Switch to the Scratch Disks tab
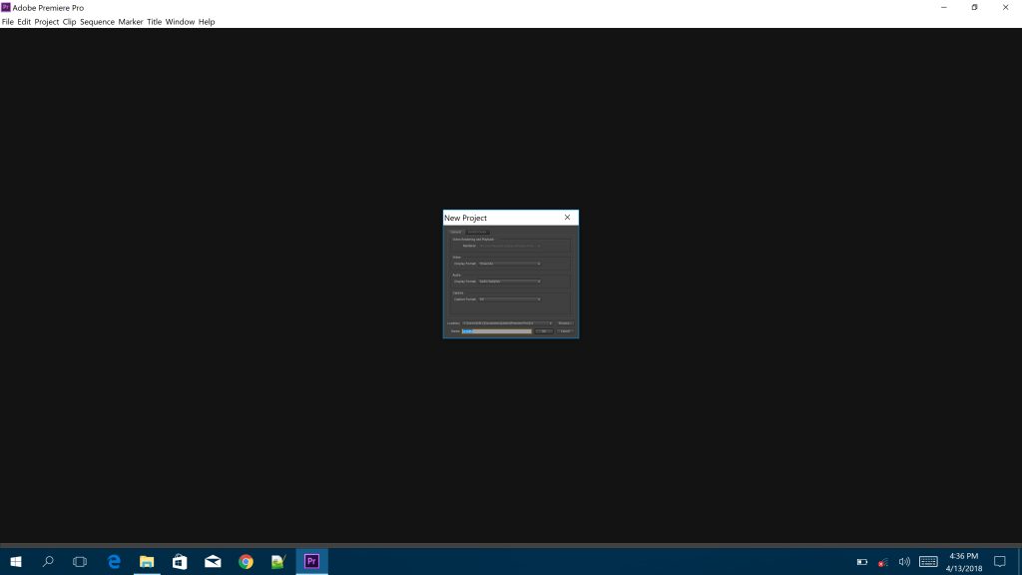 pyautogui.click(x=477, y=232)
